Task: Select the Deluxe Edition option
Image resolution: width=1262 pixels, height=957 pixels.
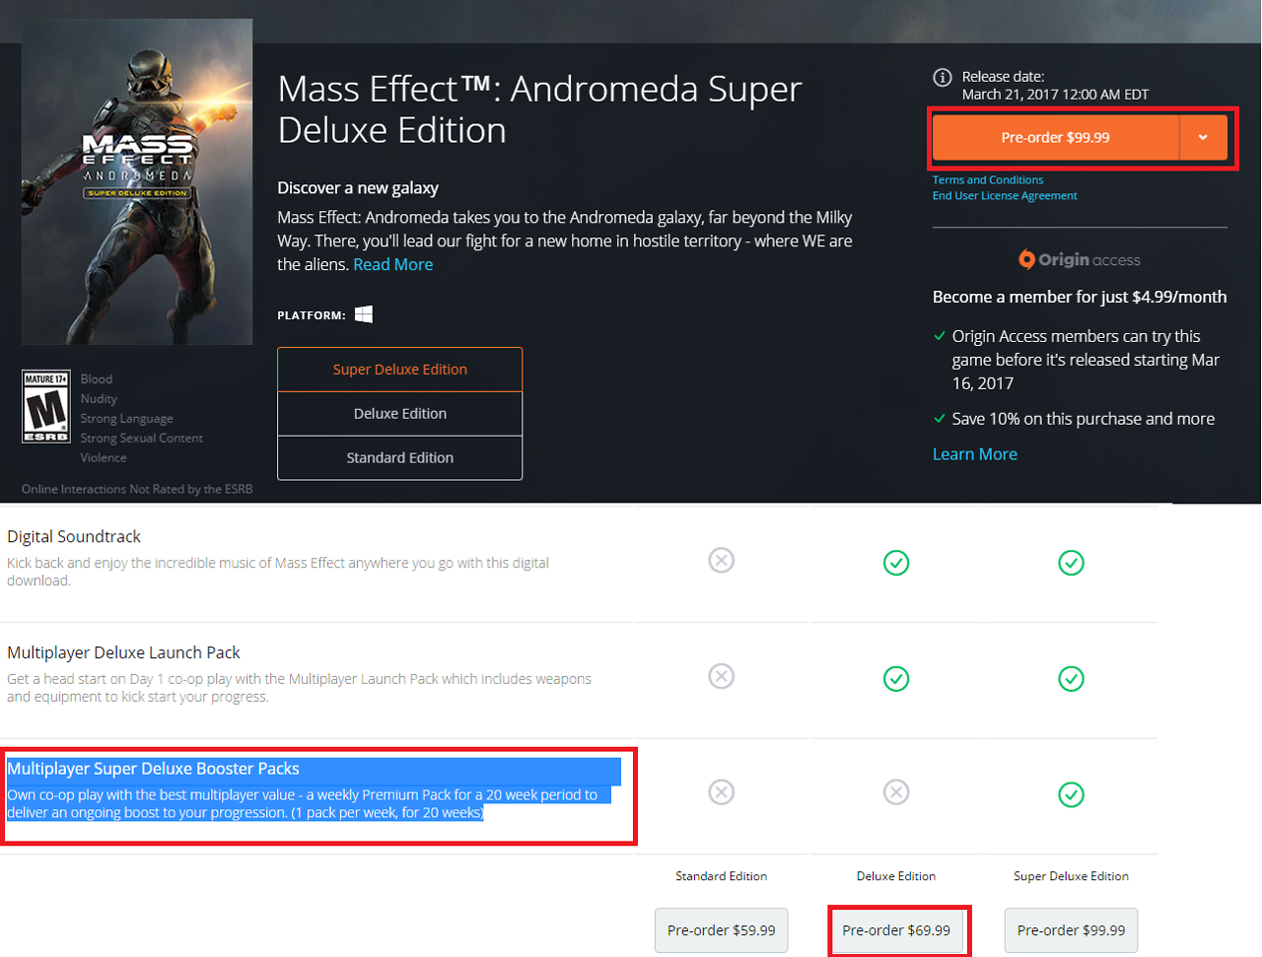Action: coord(400,414)
